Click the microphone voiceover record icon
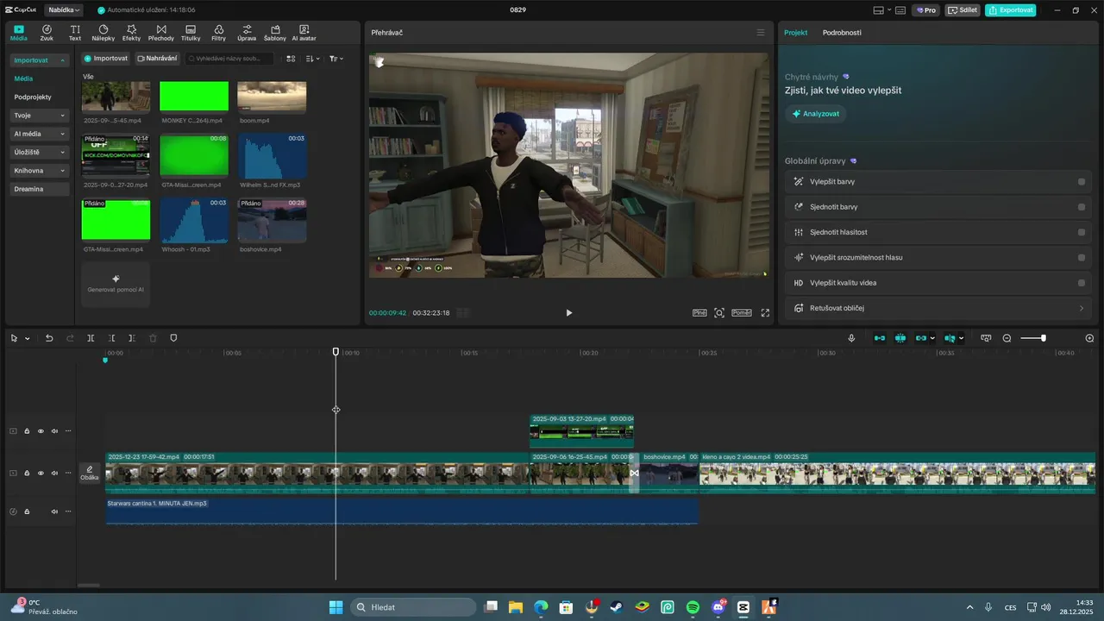Image resolution: width=1104 pixels, height=621 pixels. [851, 338]
